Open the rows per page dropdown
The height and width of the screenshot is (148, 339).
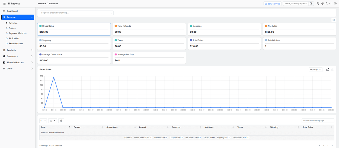coord(43,121)
